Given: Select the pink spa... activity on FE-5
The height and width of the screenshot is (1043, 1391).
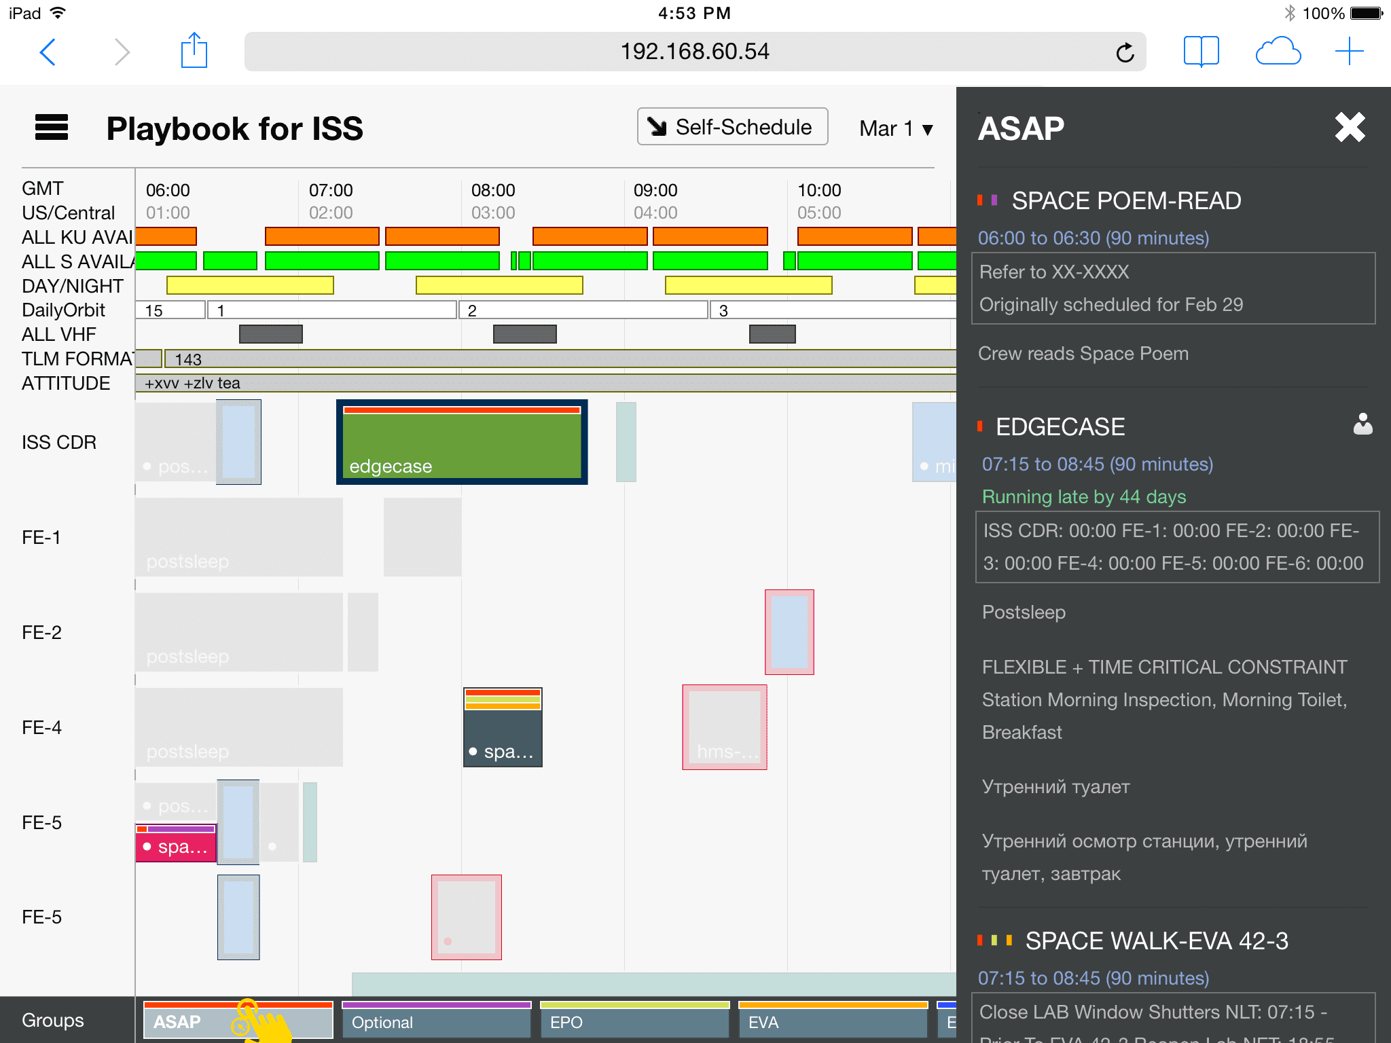Looking at the screenshot, I should click(176, 843).
